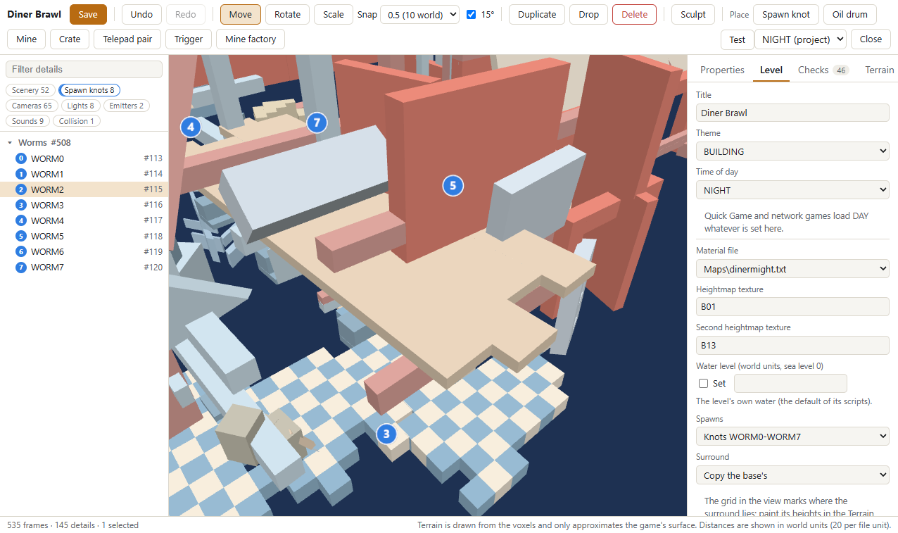Viewport: 898px width, 533px height.
Task: Toggle the 15° angle snap checkbox
Action: (472, 14)
